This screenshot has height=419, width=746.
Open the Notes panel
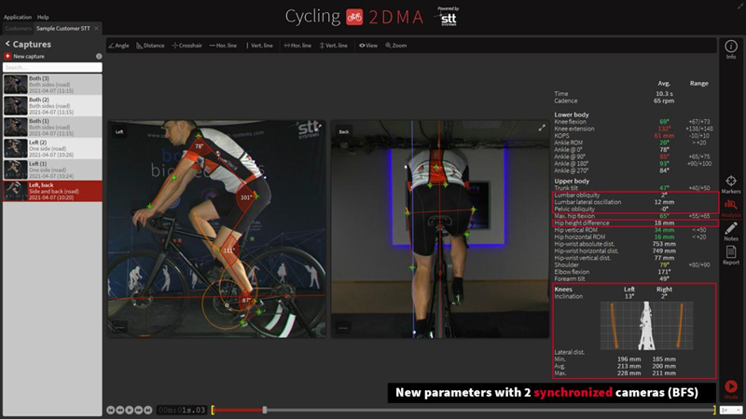click(x=731, y=232)
